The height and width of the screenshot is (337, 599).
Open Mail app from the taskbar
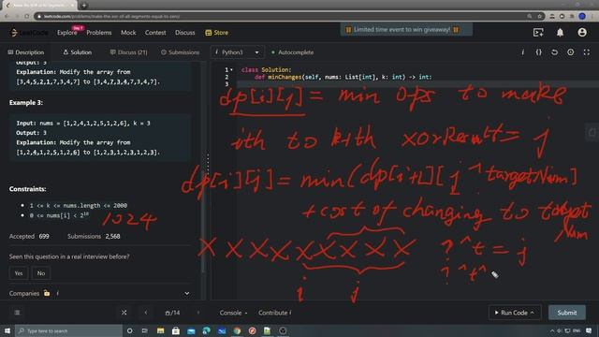click(191, 330)
